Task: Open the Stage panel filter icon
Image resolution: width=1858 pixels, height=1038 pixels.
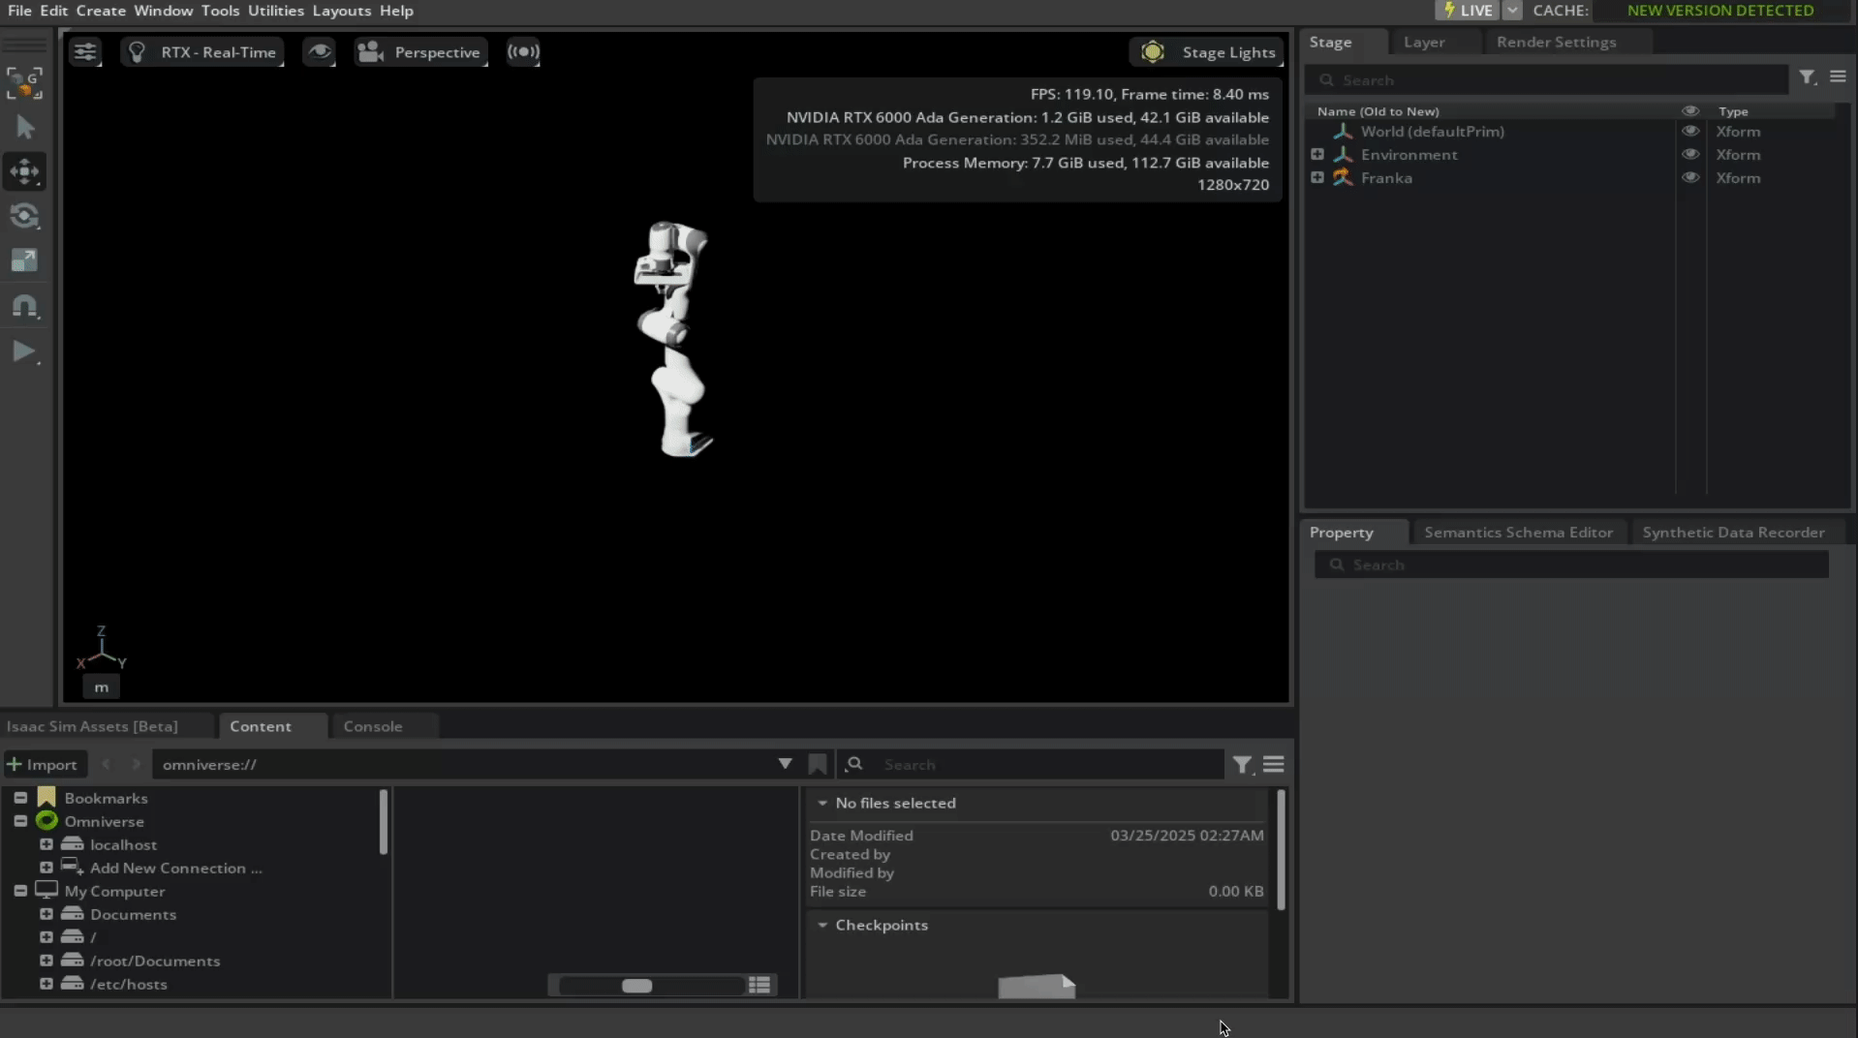Action: [1808, 77]
